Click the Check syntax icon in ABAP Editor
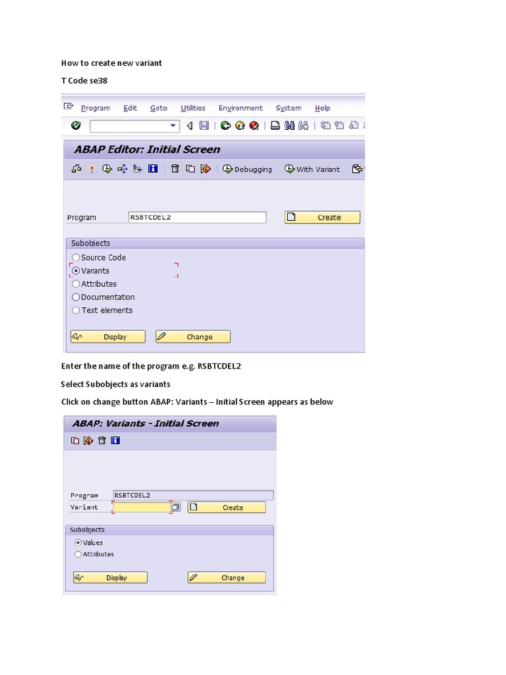Screen dimensions: 506x675 coord(76,169)
